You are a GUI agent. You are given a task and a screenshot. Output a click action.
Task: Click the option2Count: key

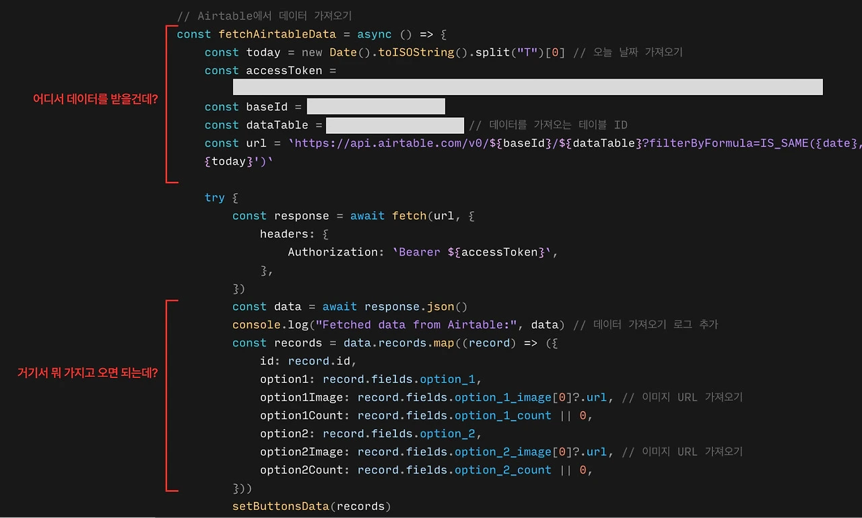coord(305,470)
